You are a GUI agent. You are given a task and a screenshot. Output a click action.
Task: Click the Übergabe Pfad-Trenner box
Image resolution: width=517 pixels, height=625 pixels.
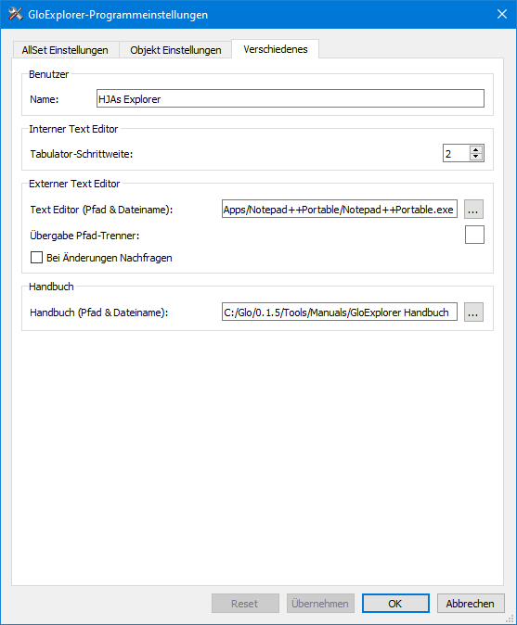pyautogui.click(x=474, y=235)
